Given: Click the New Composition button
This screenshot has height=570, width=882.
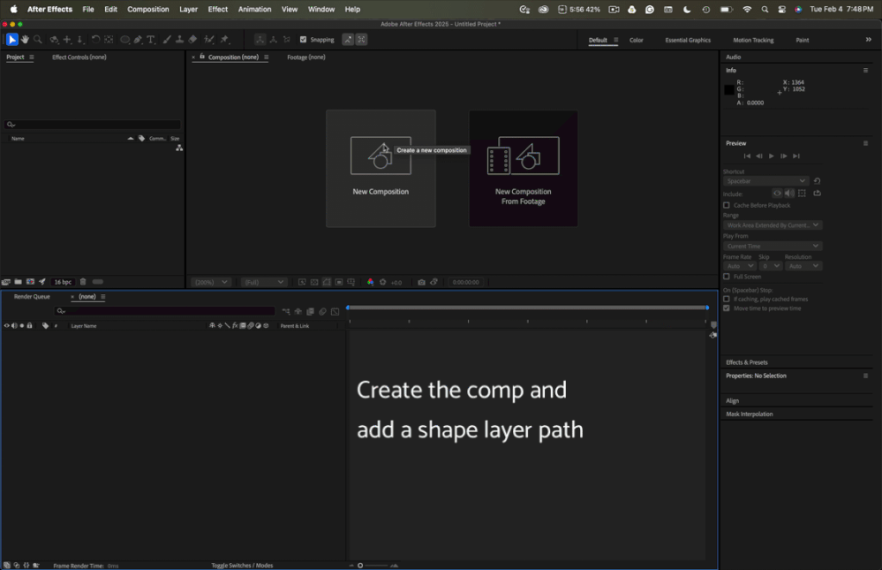Looking at the screenshot, I should tap(381, 168).
